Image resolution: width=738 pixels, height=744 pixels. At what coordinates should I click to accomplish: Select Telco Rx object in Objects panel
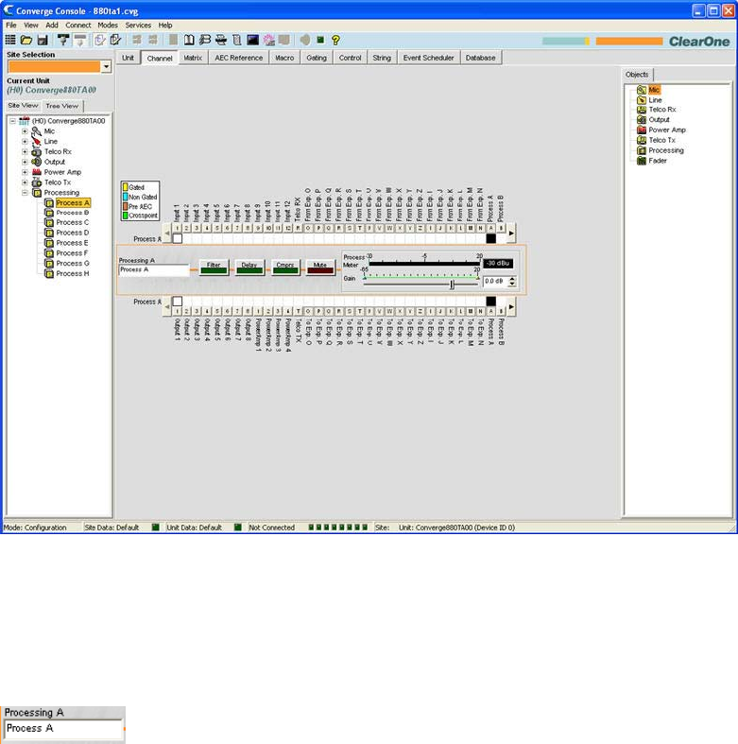656,110
